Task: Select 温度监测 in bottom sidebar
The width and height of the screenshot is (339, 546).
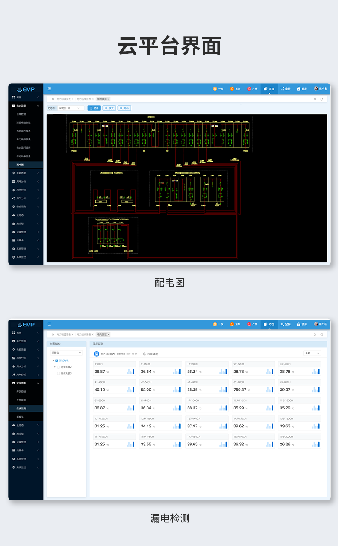Action: [x=26, y=408]
